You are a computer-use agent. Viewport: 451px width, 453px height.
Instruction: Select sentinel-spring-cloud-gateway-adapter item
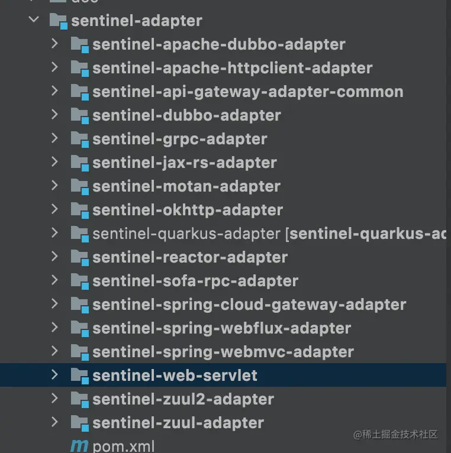pyautogui.click(x=249, y=305)
